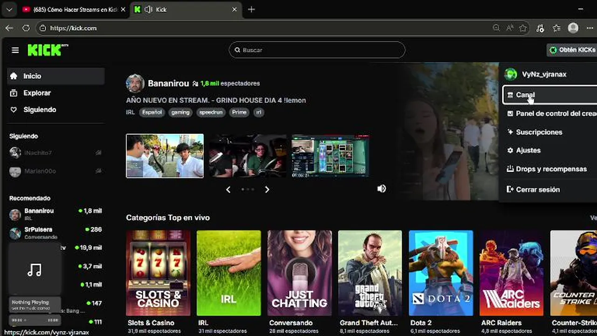The height and width of the screenshot is (336, 597).
Task: Select first carousel thumbnail with park scene
Action: point(165,156)
